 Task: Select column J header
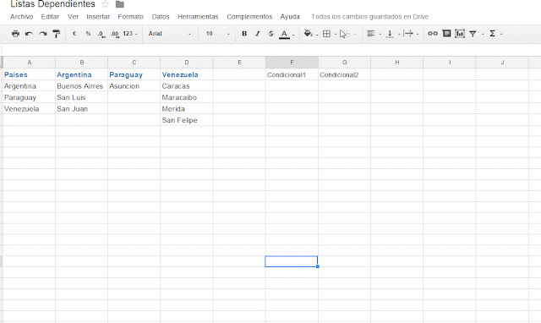click(502, 62)
